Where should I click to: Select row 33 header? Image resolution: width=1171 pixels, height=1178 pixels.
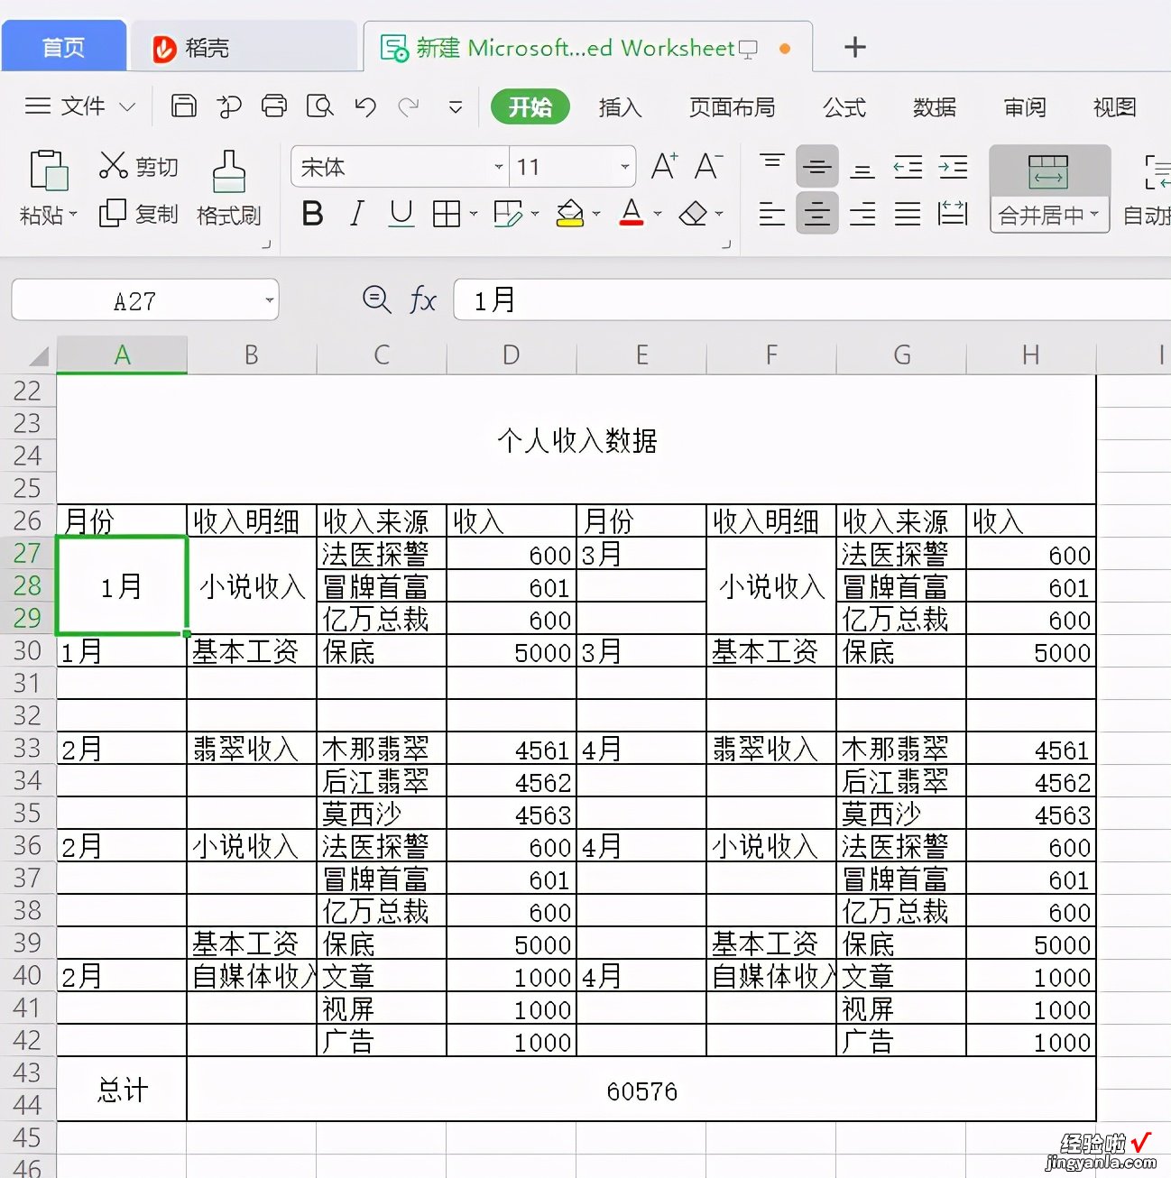click(x=28, y=749)
